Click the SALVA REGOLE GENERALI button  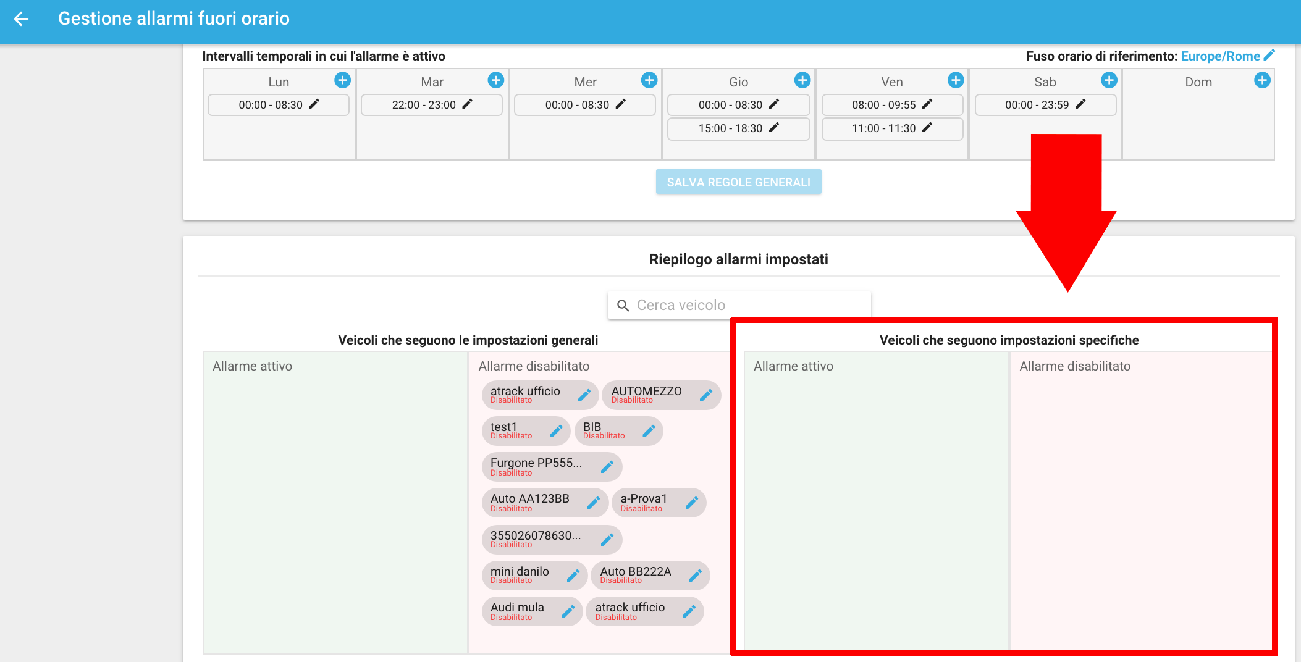click(x=738, y=182)
